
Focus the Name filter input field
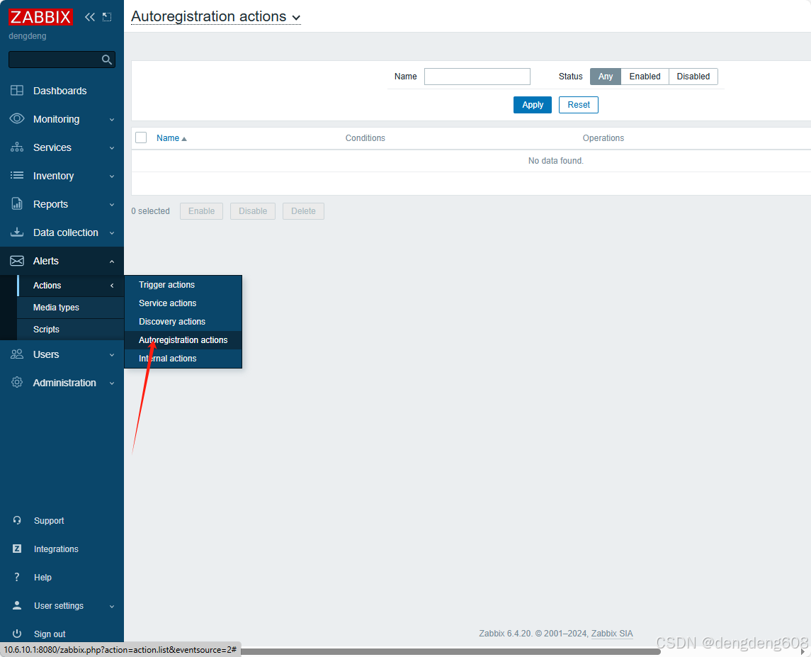click(477, 76)
